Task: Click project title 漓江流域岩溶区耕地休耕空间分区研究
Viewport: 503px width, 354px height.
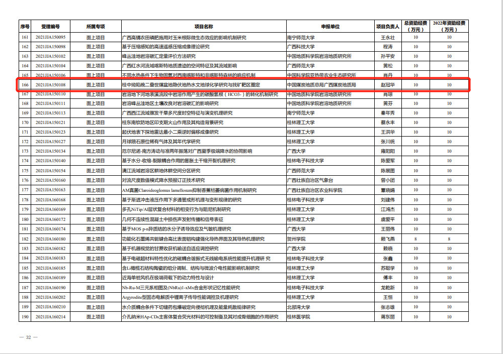Action: (161, 171)
